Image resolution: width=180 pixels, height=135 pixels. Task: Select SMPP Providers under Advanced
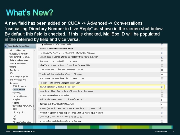(x=19, y=86)
